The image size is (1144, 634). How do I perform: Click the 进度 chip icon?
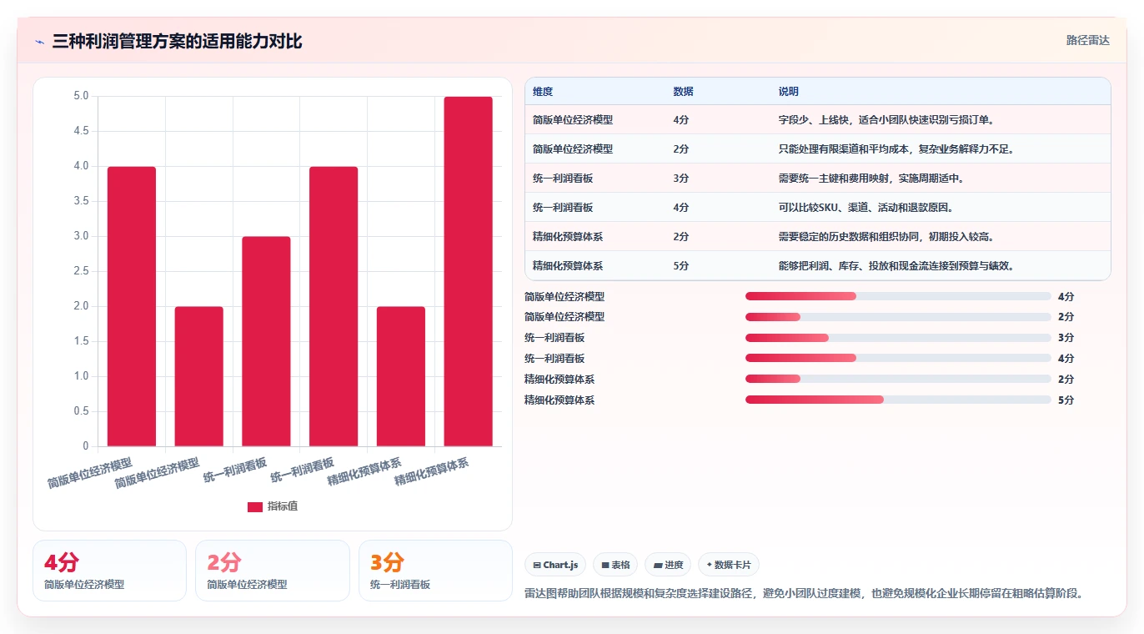click(659, 565)
